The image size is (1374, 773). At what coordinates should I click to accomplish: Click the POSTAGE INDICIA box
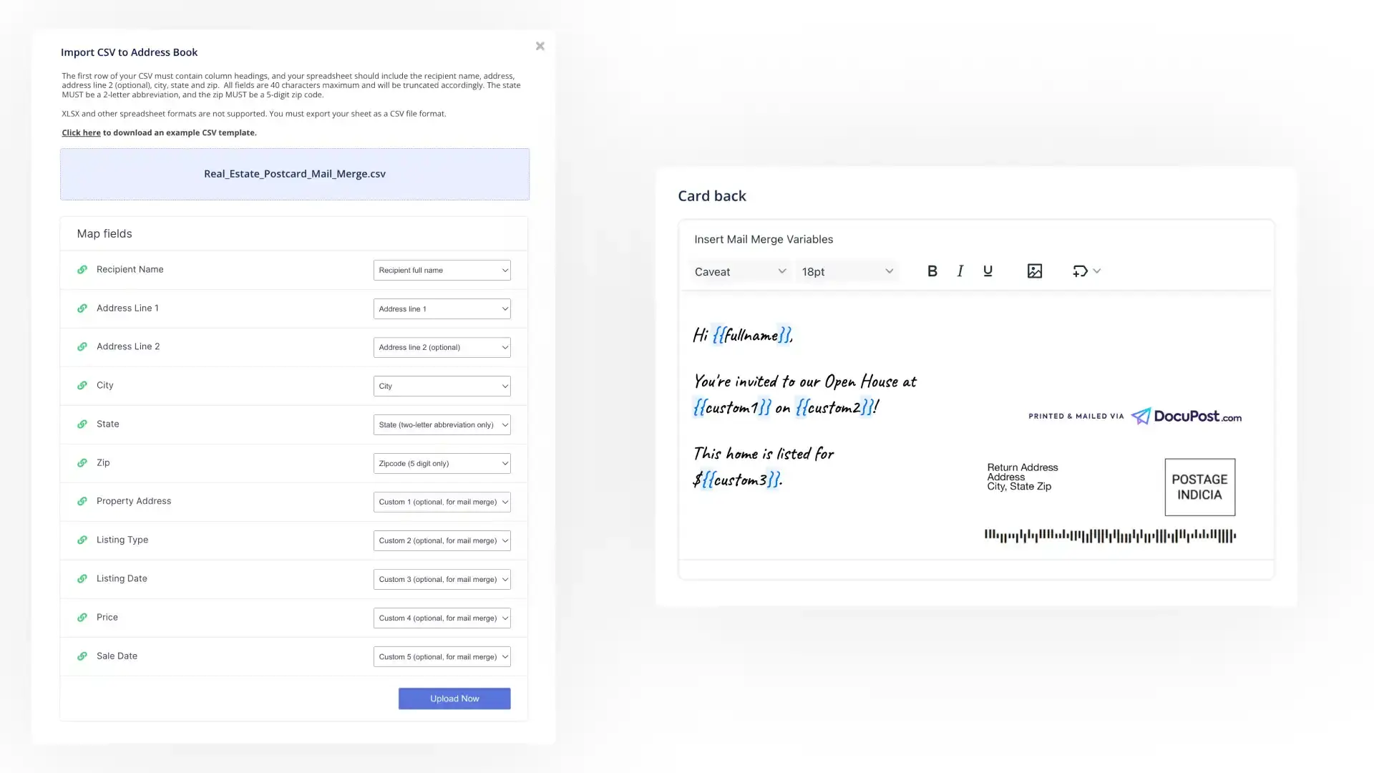tap(1199, 487)
